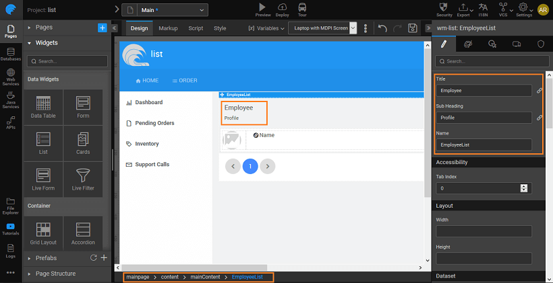Viewport: 553px width, 283px height.
Task: Click the Preview play icon
Action: pos(263,7)
